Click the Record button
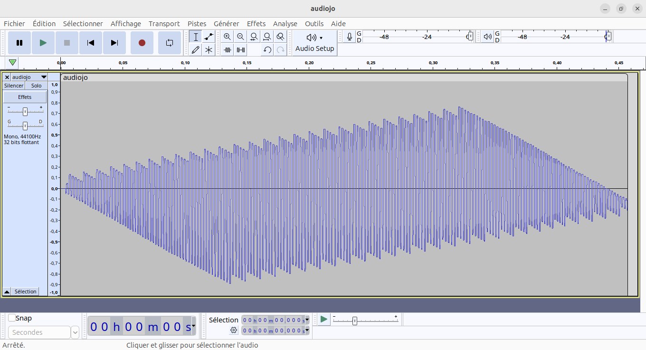The image size is (646, 350). (142, 43)
